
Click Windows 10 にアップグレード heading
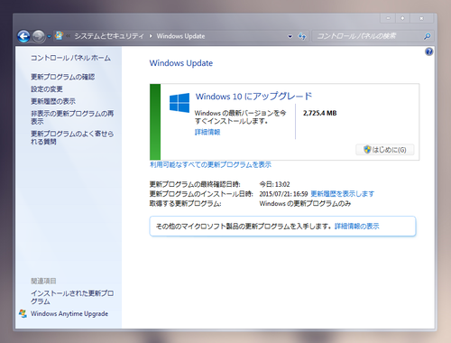(253, 97)
